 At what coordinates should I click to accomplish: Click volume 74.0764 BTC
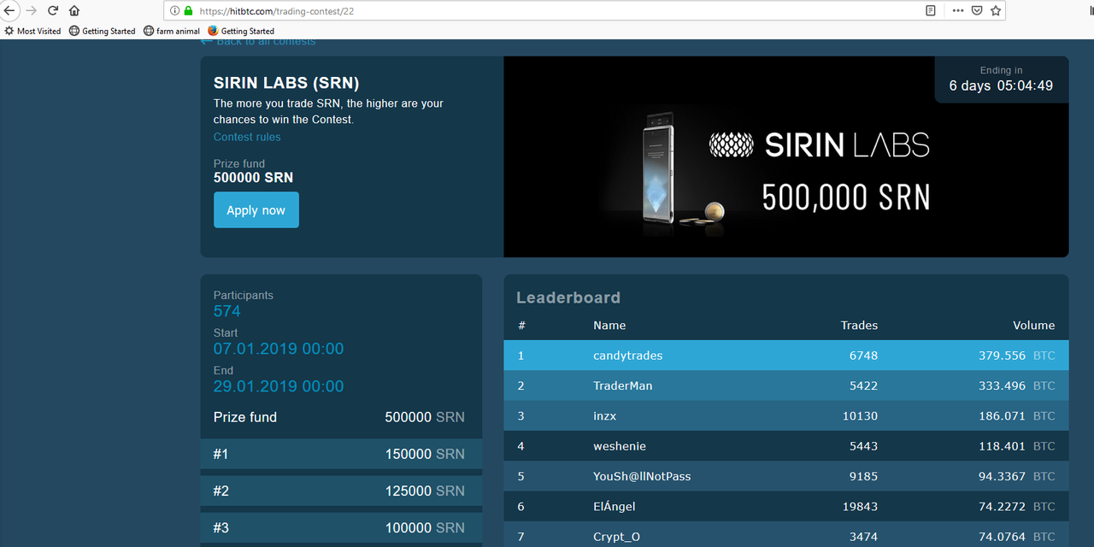pos(1017,537)
